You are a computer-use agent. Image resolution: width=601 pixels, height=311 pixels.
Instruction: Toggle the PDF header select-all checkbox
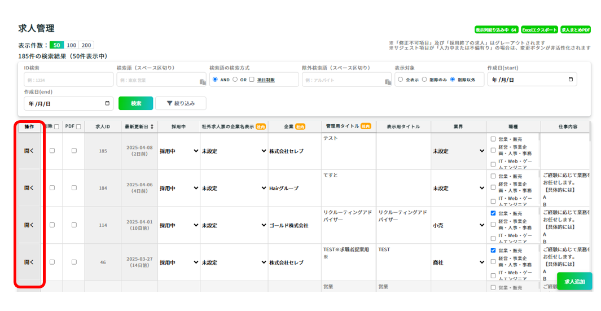78,126
